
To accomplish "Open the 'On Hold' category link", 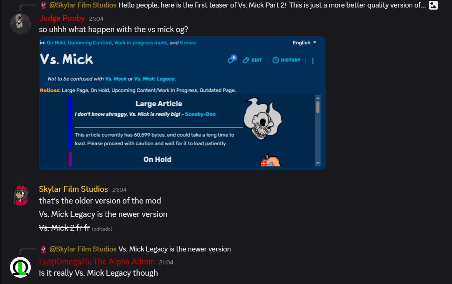I will point(56,43).
